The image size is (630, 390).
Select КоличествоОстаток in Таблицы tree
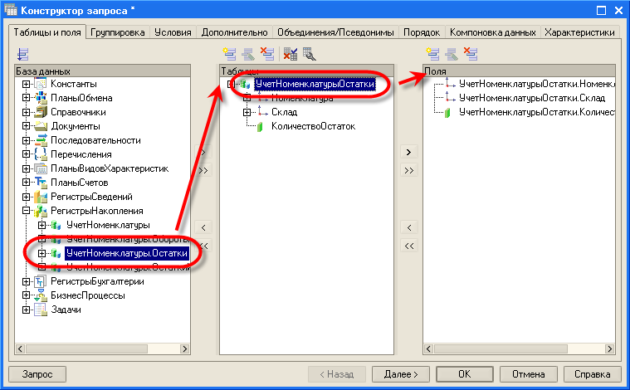coord(313,126)
